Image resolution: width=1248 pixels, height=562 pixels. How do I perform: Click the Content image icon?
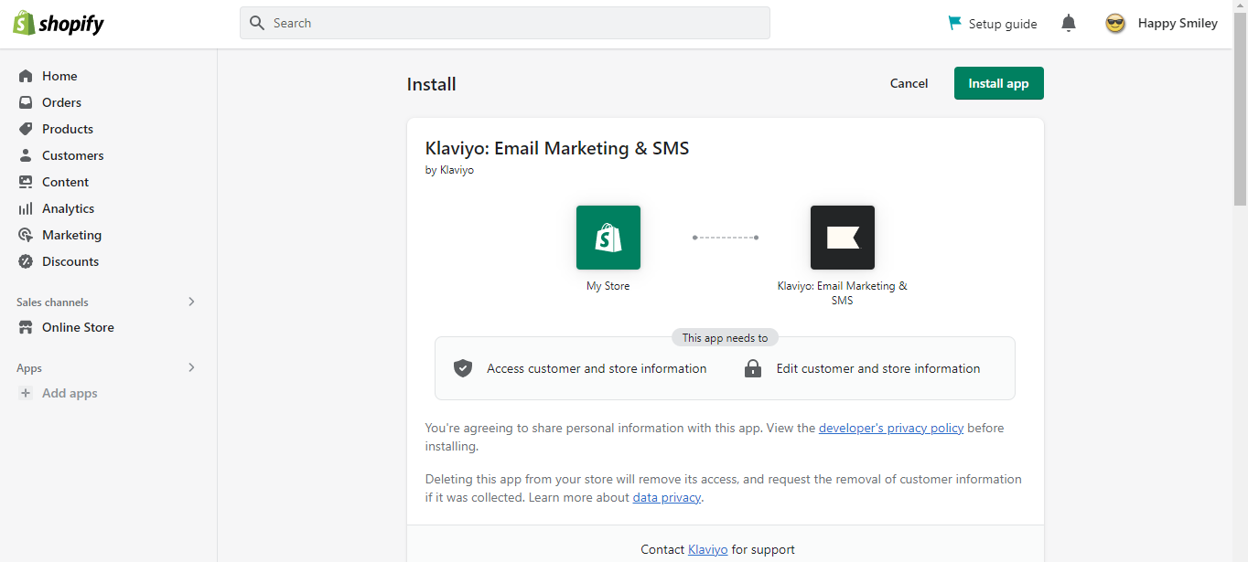tap(26, 182)
